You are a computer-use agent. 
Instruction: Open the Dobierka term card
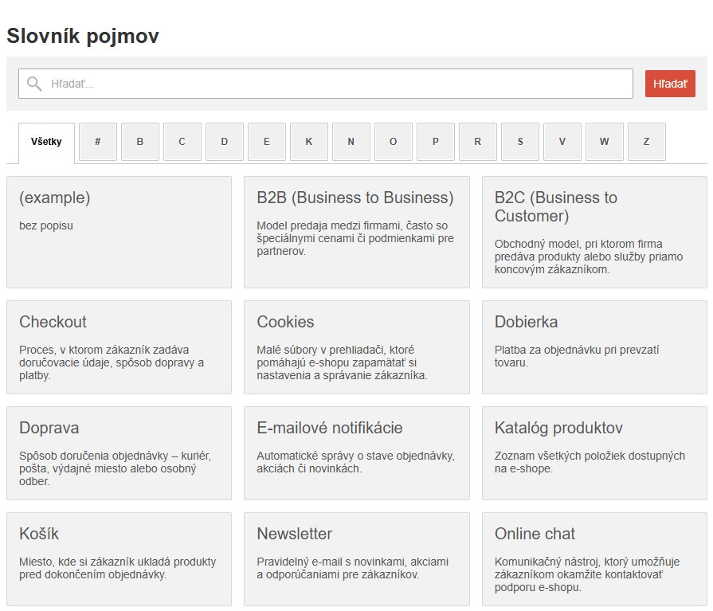pos(594,347)
